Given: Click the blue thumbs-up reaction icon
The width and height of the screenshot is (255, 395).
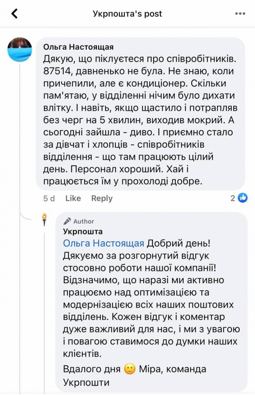Looking at the screenshot, I should pyautogui.click(x=243, y=198).
